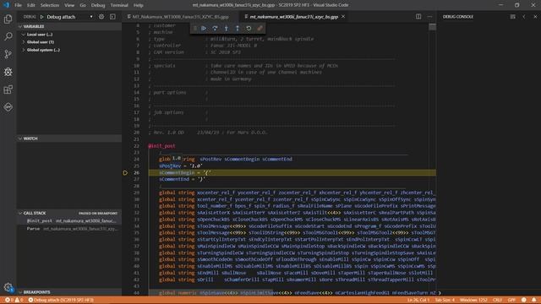
Task: Click line number 22 in the gutter
Action: click(137, 146)
